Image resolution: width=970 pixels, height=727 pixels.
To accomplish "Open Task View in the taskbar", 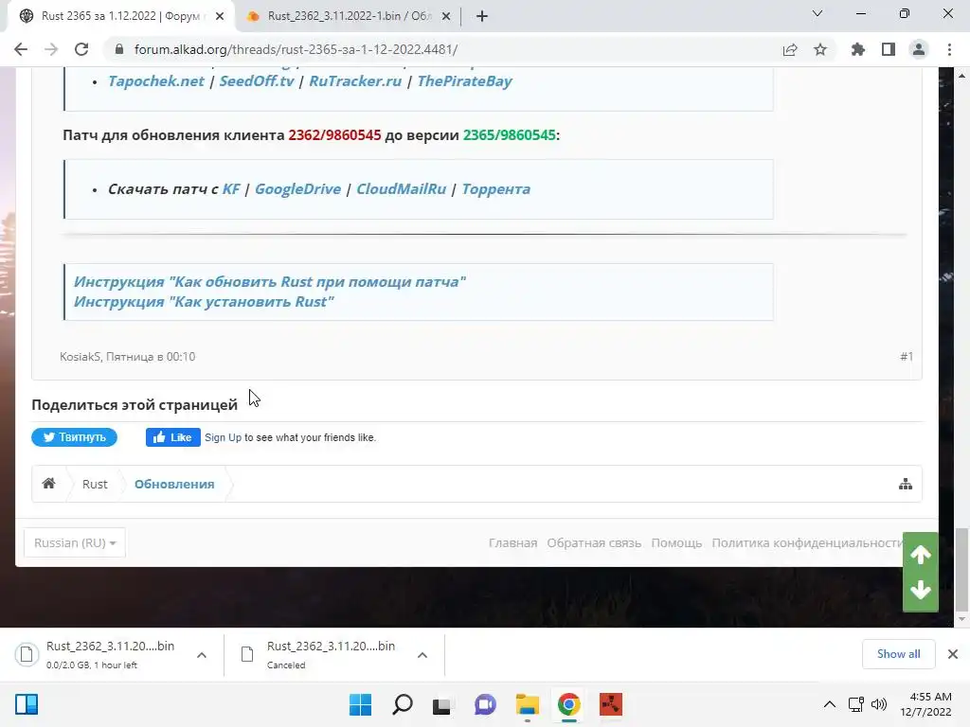I will click(x=441, y=704).
